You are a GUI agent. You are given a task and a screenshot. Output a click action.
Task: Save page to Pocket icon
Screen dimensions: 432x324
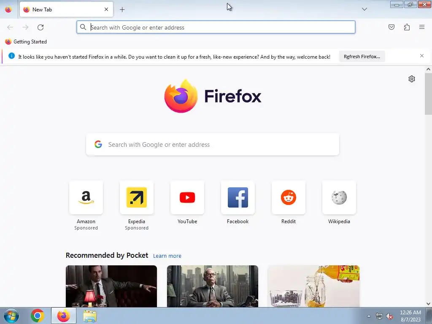click(391, 27)
